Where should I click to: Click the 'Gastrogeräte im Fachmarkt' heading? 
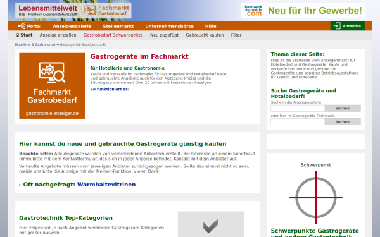[139, 56]
